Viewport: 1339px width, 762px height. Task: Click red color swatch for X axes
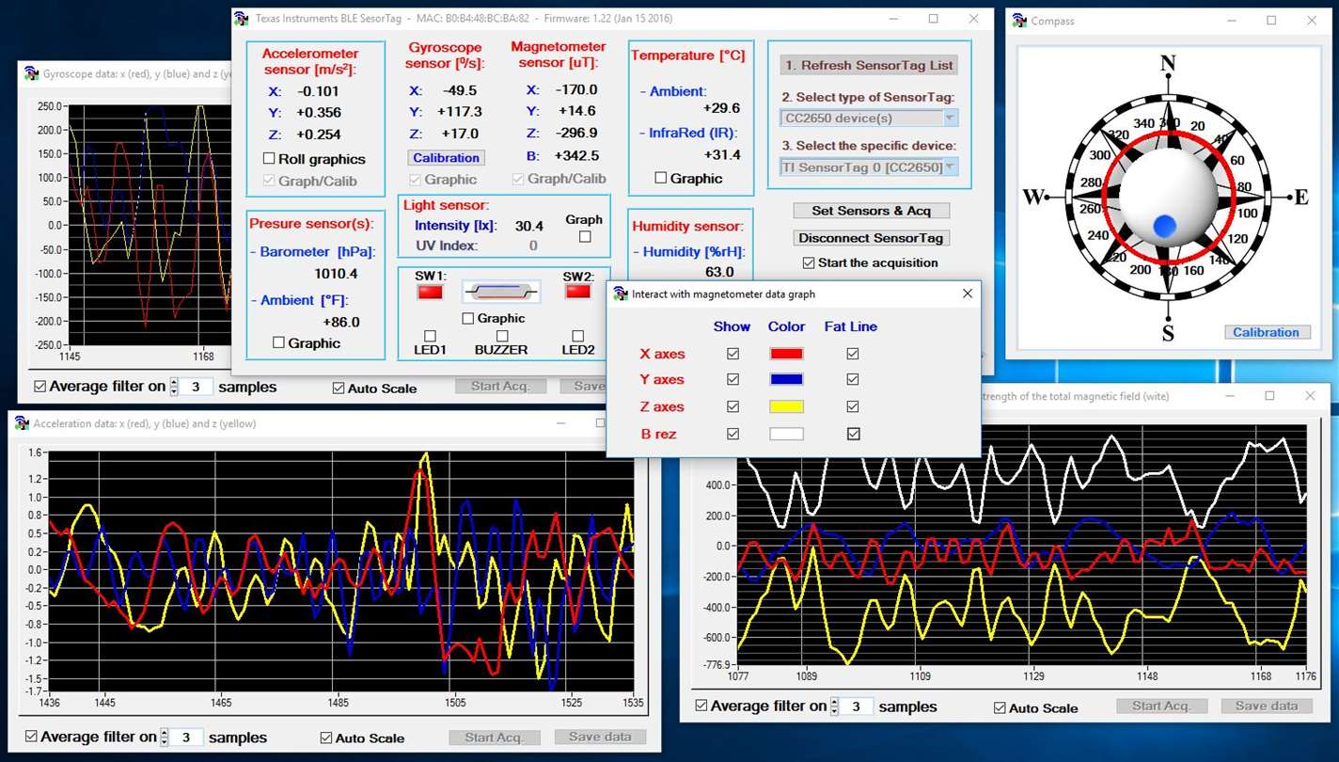click(786, 354)
